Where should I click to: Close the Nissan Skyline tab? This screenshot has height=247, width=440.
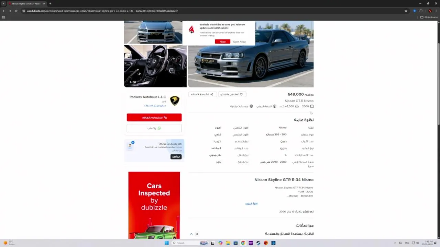coord(44,3)
